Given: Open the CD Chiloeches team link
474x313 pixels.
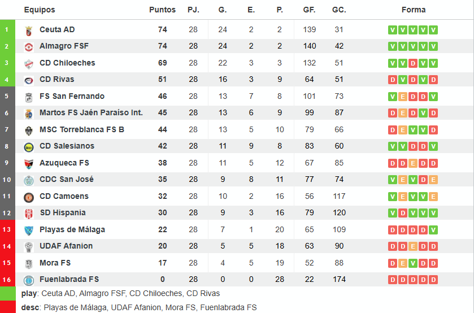Looking at the screenshot, I should [67, 63].
